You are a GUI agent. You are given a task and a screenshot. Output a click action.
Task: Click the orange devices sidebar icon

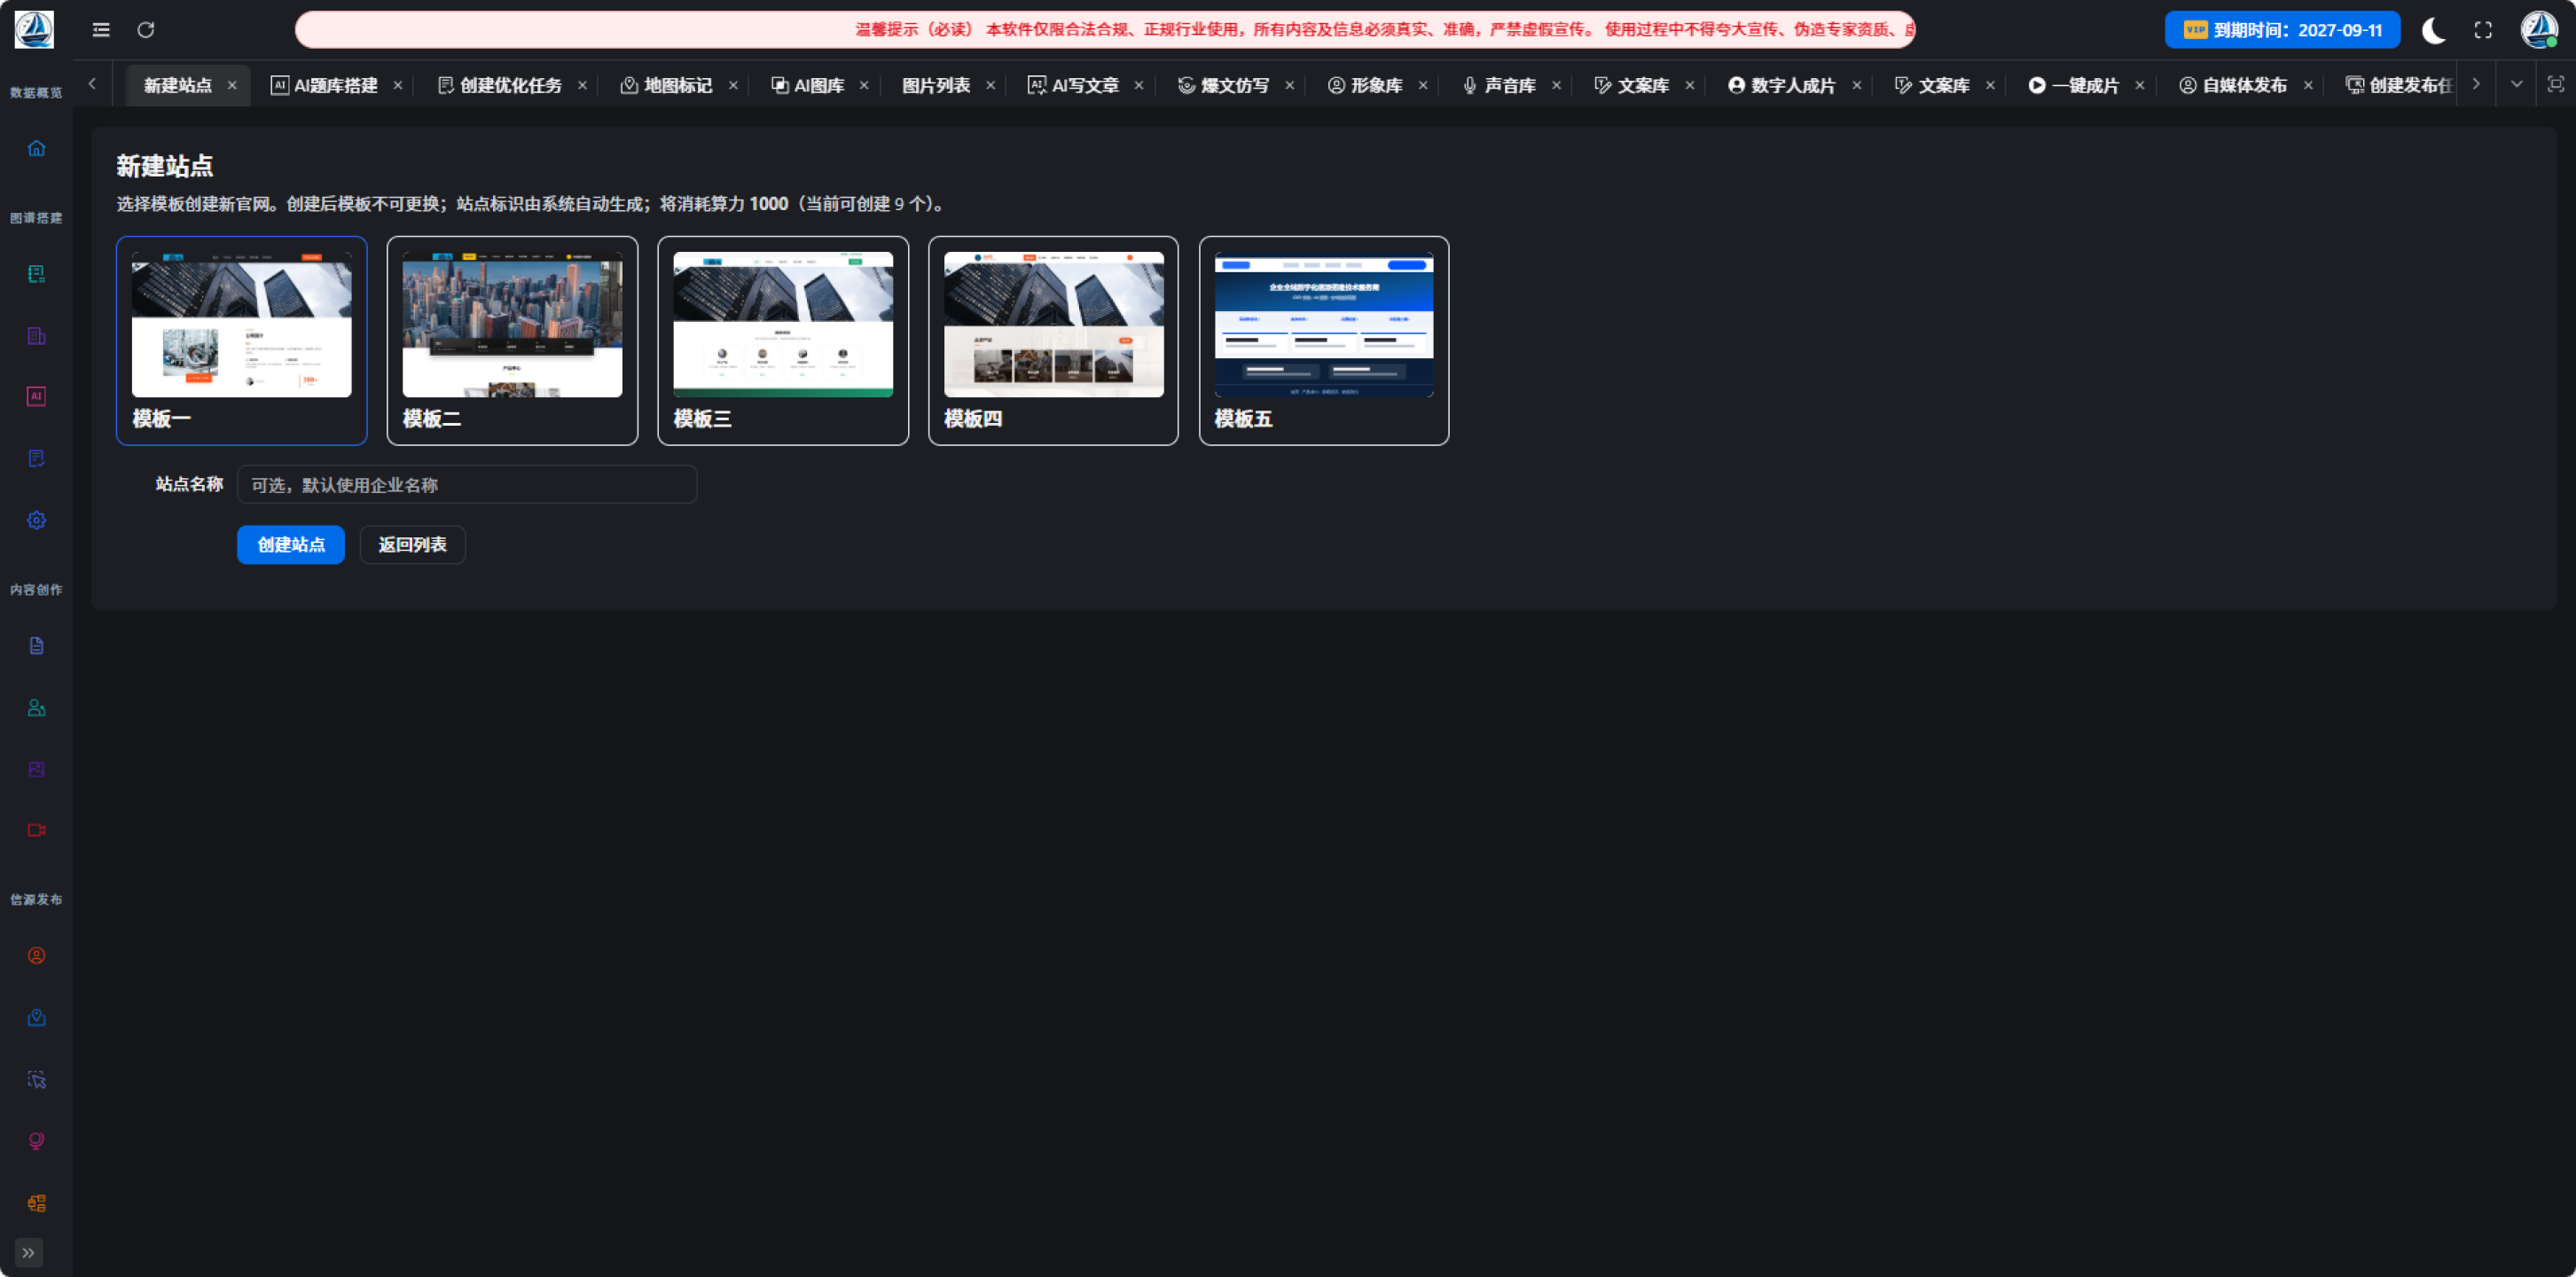[36, 1203]
